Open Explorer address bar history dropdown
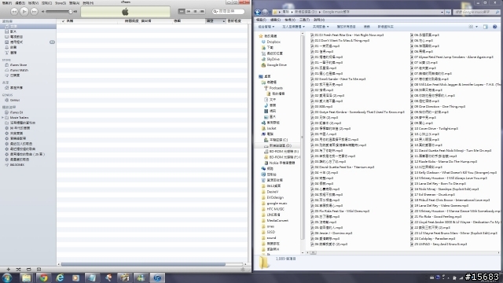This screenshot has height=283, width=503. 442,13
